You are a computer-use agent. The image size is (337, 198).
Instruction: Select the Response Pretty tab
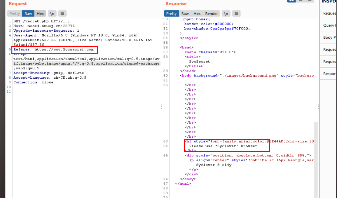tap(171, 13)
